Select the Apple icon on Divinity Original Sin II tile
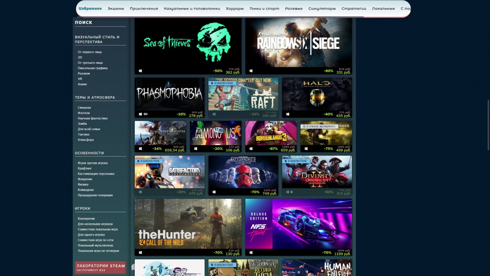The height and width of the screenshot is (276, 490). pos(292,191)
